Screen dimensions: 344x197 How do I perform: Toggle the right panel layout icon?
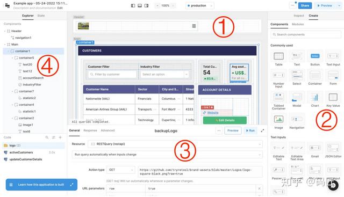(146, 6)
